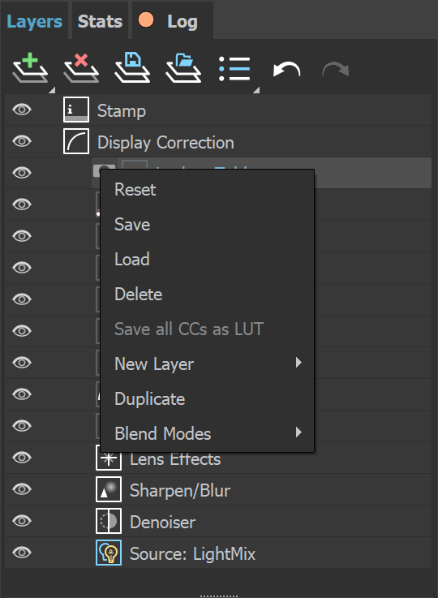
Task: Disable the Denoiser layer eye
Action: tap(22, 521)
